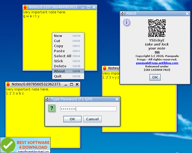Click lock icon of Notes/0.6978560532362373 window
Screen dimensions: 192x153
point(8,84)
